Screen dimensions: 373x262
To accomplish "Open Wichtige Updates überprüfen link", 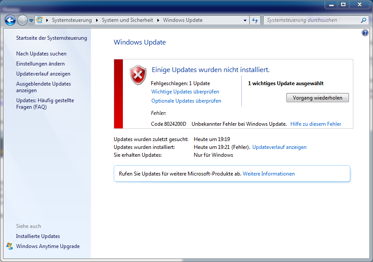I will click(185, 92).
